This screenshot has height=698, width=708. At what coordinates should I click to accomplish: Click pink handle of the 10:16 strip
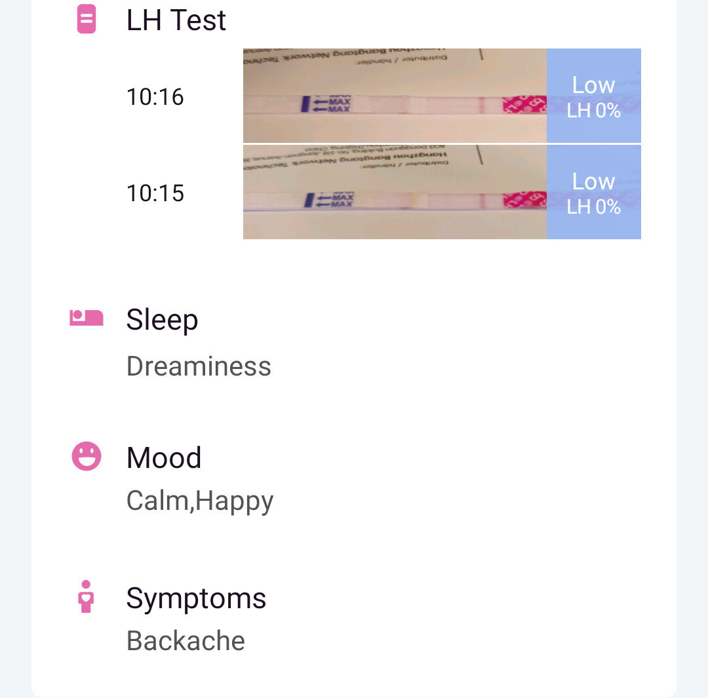pyautogui.click(x=524, y=104)
